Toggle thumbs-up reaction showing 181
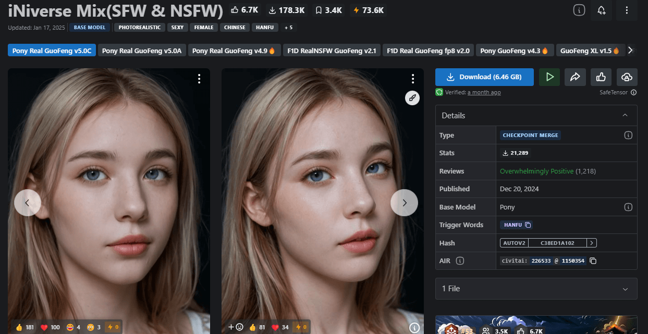648x334 pixels. point(25,327)
